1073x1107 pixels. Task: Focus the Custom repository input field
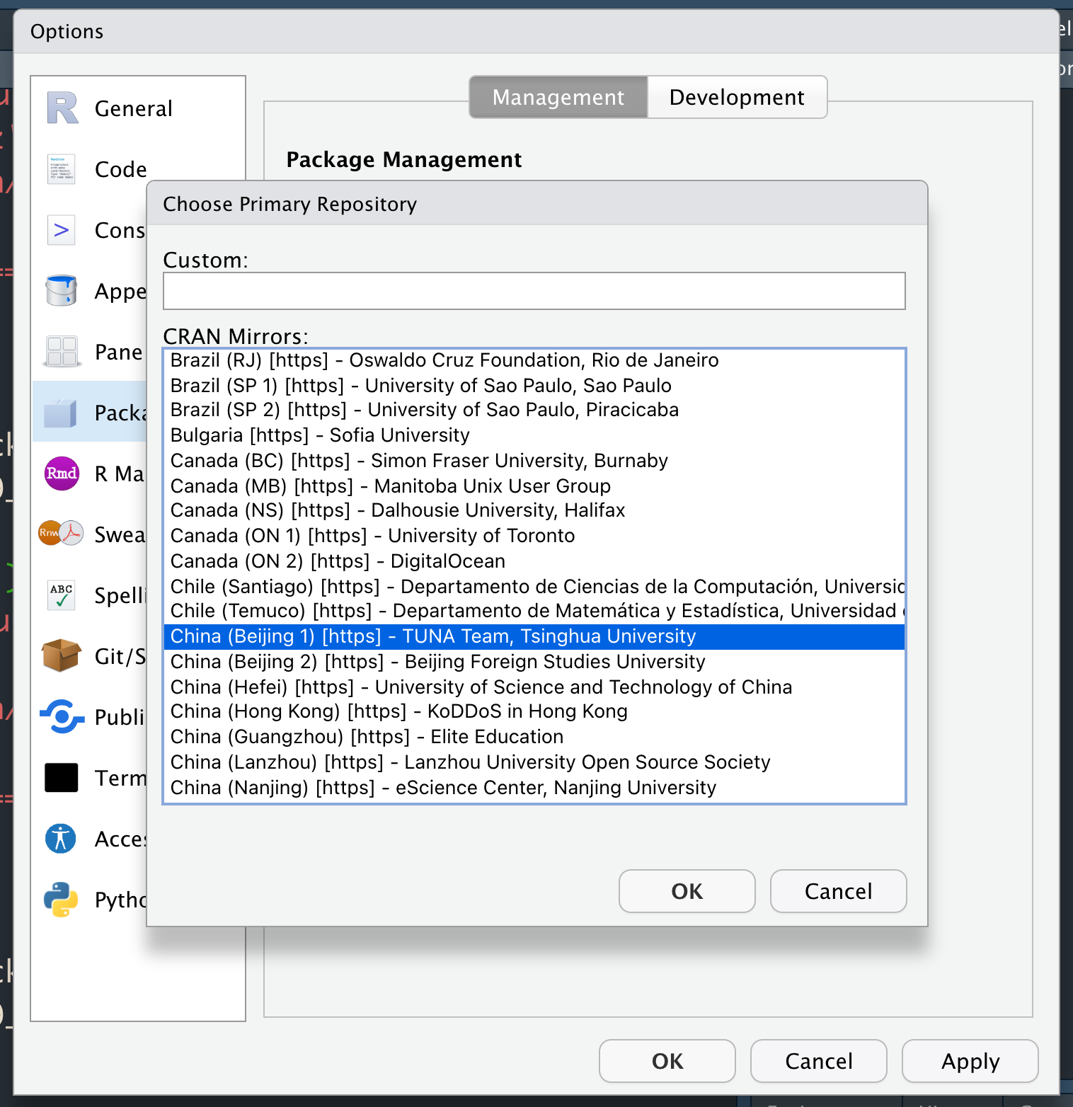[534, 291]
